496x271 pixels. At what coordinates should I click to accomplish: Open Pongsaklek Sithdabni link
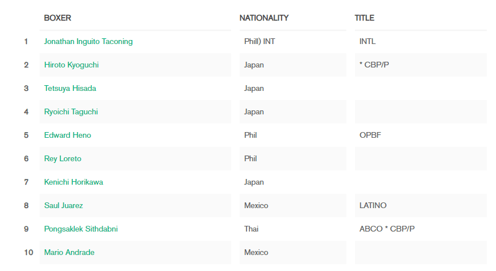point(81,229)
